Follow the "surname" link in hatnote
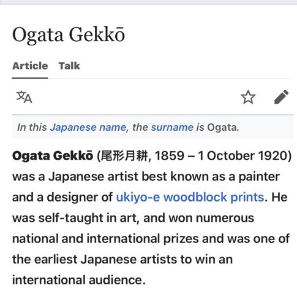 click(x=172, y=127)
